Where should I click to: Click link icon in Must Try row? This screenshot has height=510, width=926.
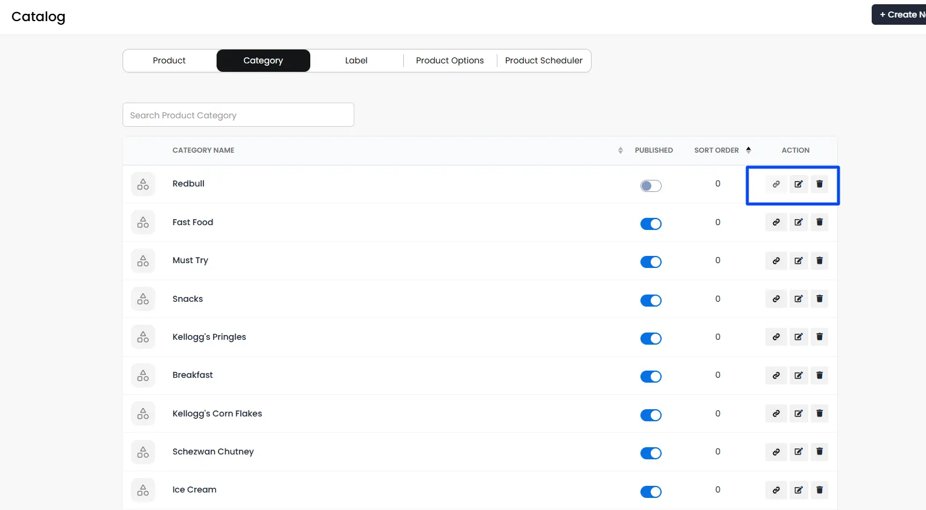776,261
